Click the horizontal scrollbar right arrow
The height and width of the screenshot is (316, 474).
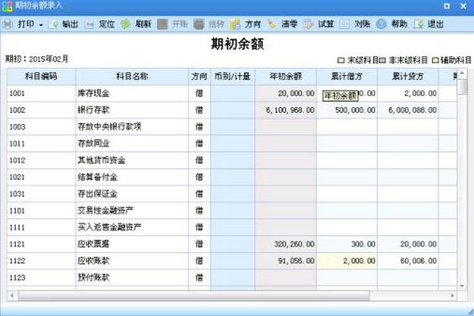click(453, 295)
